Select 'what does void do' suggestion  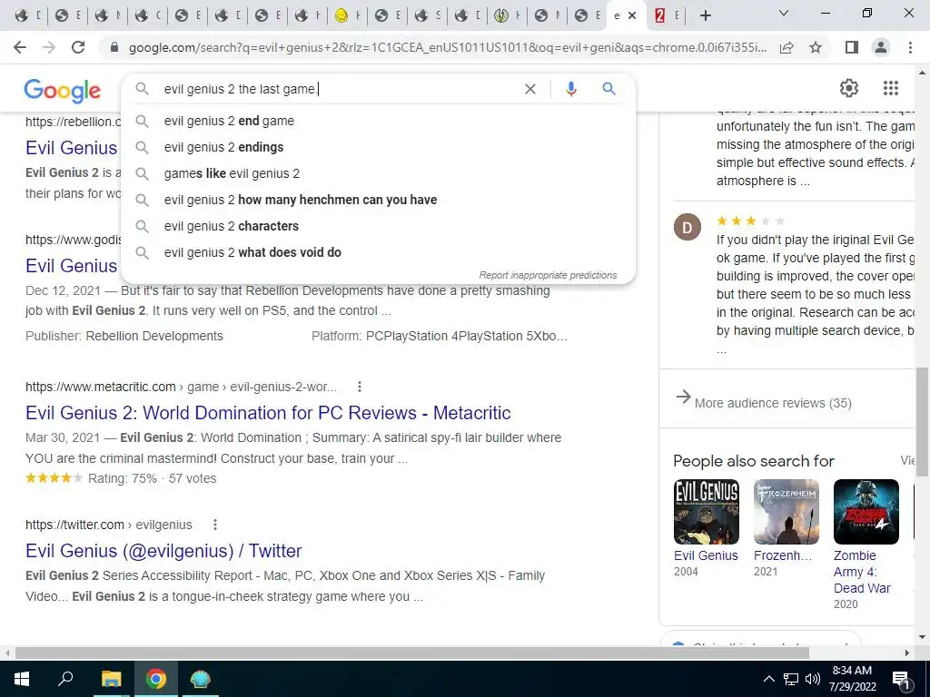point(379,252)
